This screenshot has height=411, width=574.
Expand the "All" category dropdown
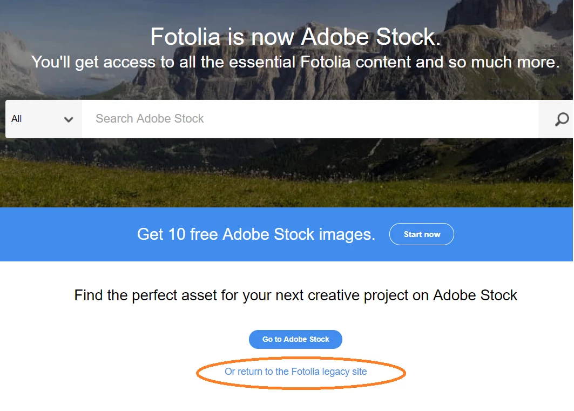coord(43,119)
